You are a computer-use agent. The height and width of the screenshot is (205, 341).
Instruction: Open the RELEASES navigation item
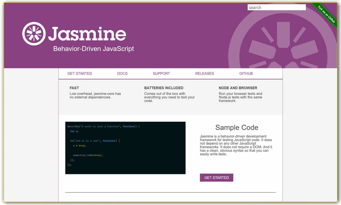[x=205, y=73]
